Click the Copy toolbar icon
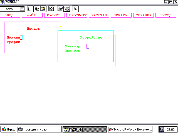This screenshot has height=133, width=178. click(x=37, y=9)
